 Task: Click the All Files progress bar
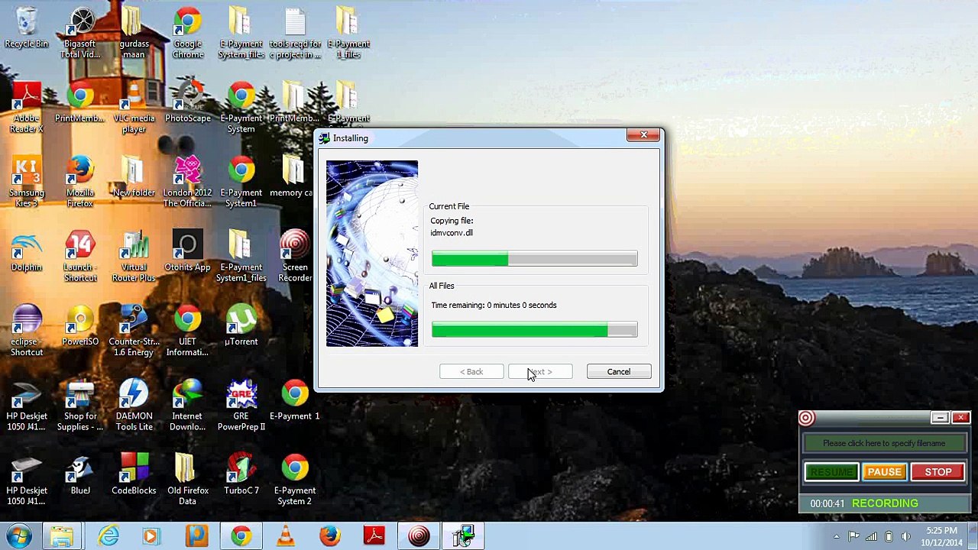coord(534,330)
